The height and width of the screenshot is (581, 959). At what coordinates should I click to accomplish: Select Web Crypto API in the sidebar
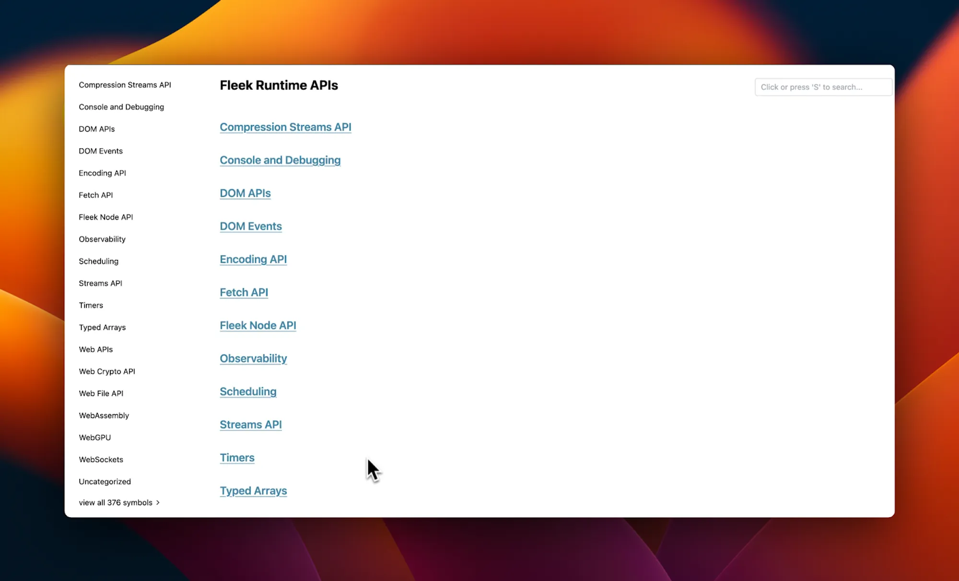[x=107, y=371]
